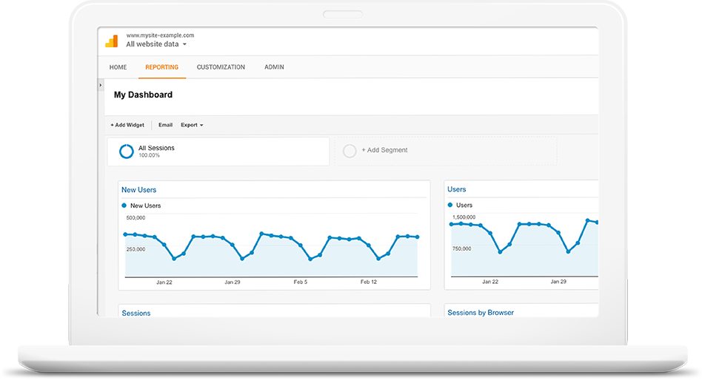Open the Sessions by Browser widget title
This screenshot has width=702, height=380.
point(480,313)
